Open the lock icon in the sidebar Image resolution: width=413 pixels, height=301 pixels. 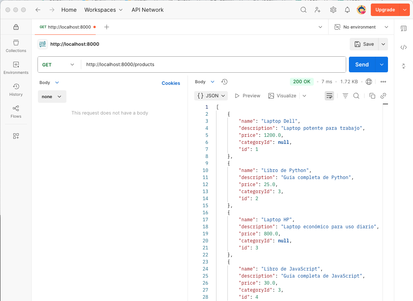click(16, 27)
